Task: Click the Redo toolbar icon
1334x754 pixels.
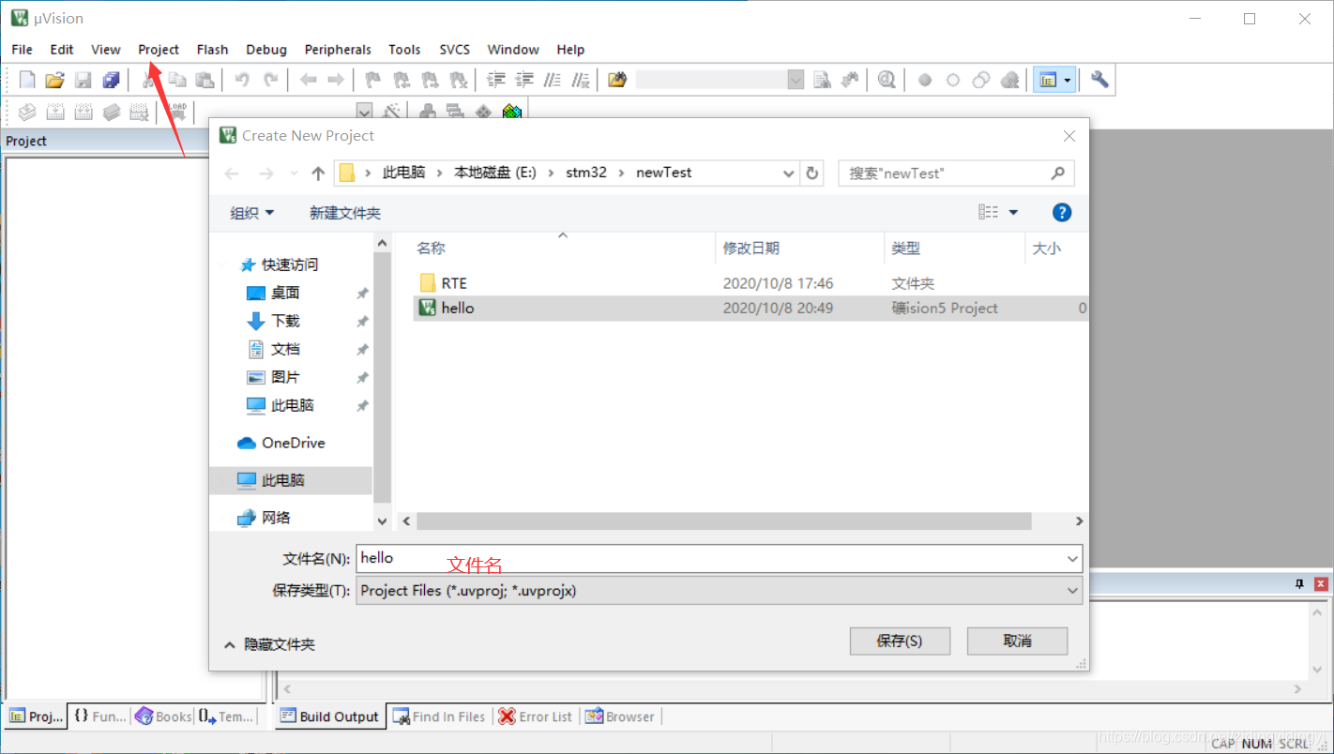Action: [271, 80]
